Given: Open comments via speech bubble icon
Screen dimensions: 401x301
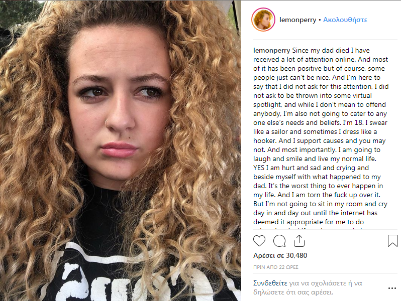Looking at the screenshot, I should [279, 241].
